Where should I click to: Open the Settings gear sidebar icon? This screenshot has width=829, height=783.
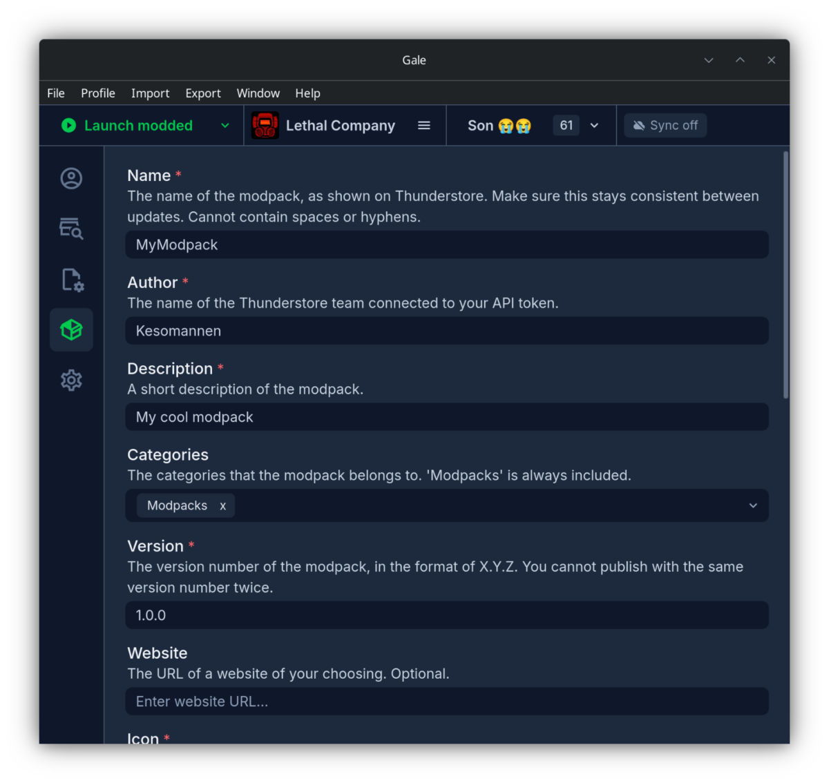coord(71,380)
